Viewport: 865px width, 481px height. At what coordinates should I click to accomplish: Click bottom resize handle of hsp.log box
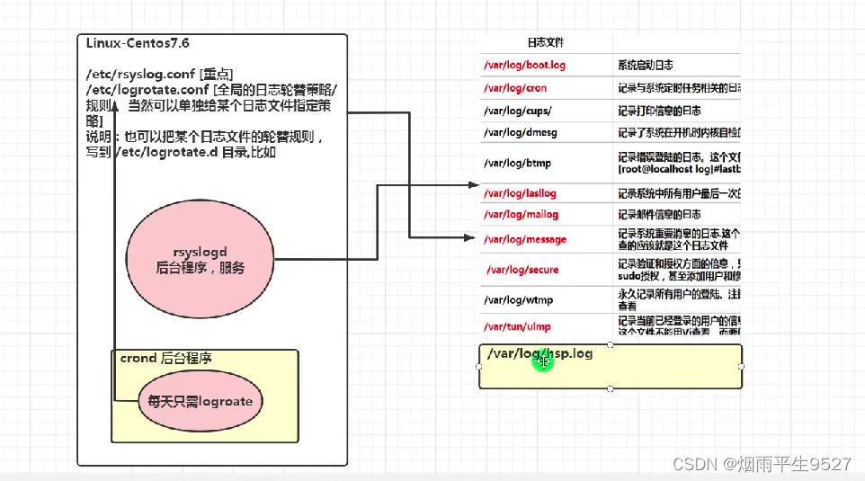pos(611,389)
